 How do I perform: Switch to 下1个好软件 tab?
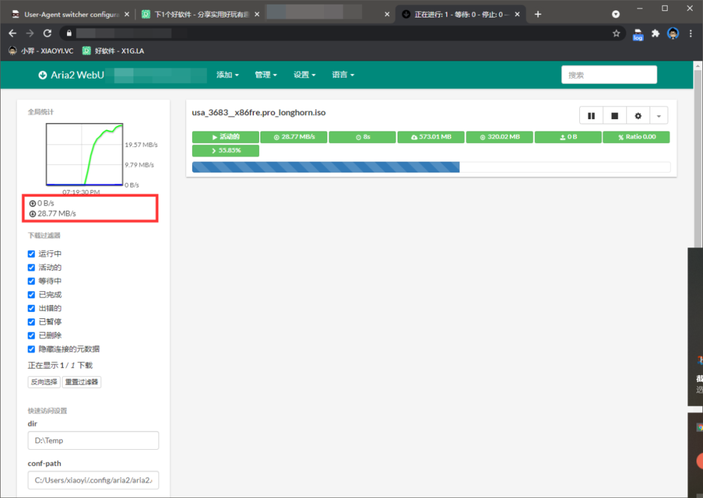click(x=200, y=14)
